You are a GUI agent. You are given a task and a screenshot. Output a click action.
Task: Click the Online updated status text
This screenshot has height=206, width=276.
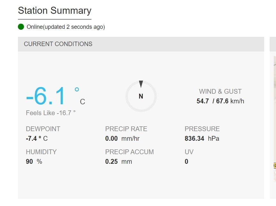click(66, 27)
